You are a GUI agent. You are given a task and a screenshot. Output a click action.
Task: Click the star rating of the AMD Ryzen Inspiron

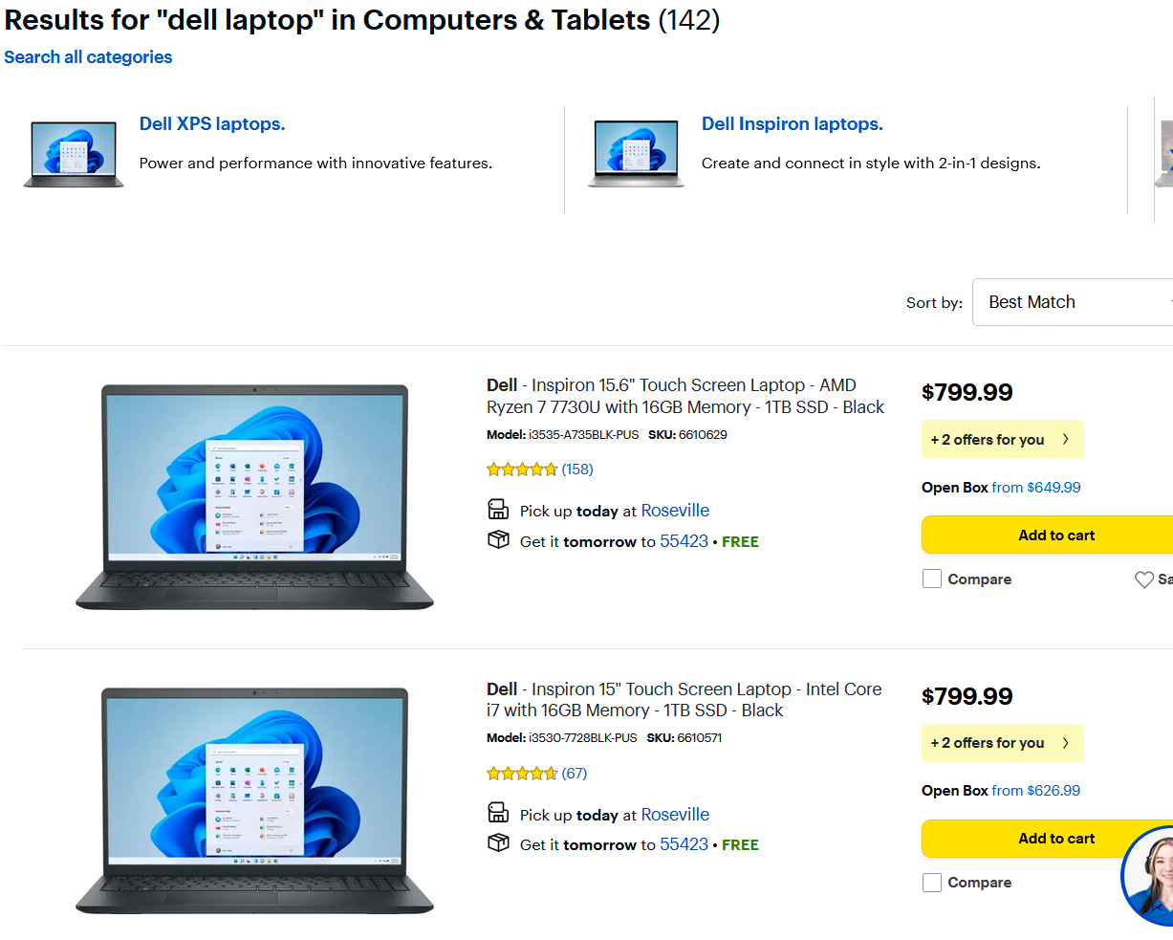tap(522, 470)
